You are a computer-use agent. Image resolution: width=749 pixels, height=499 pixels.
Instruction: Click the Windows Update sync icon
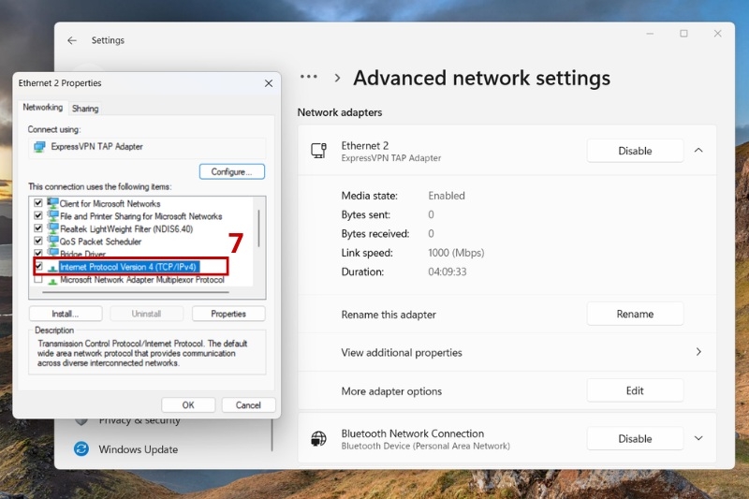point(81,448)
